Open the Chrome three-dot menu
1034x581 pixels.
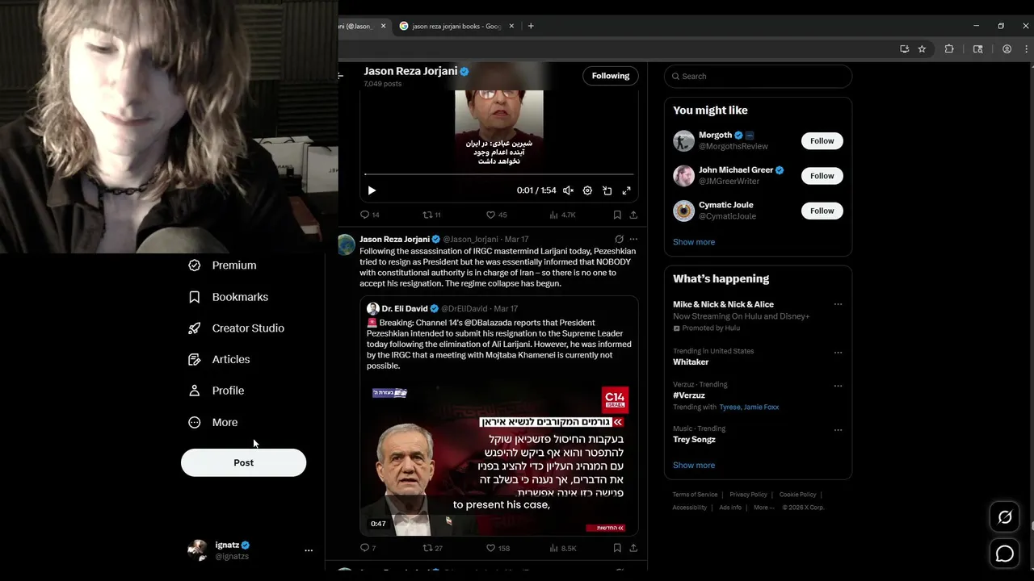pos(1027,49)
